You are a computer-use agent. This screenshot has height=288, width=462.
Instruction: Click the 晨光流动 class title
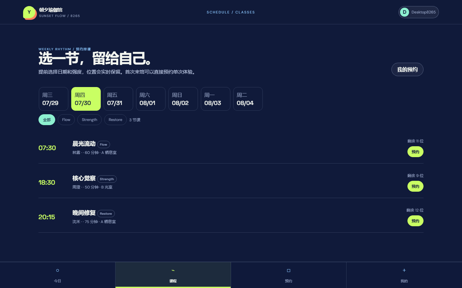click(84, 144)
